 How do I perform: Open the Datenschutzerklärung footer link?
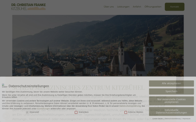(172, 119)
